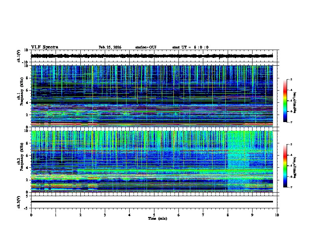
Task: Click time axis tick label "6"
Action: pyautogui.click(x=179, y=215)
